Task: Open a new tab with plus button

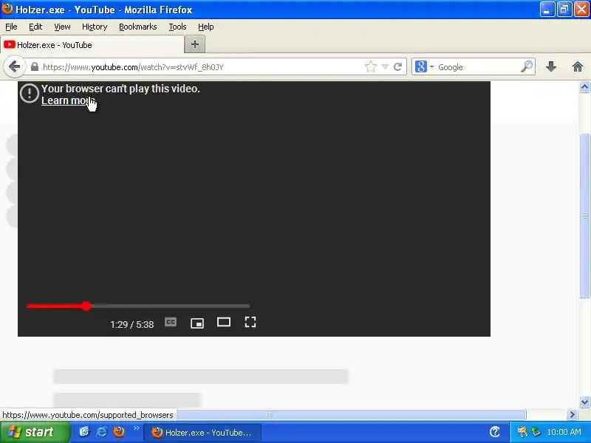Action: [195, 44]
